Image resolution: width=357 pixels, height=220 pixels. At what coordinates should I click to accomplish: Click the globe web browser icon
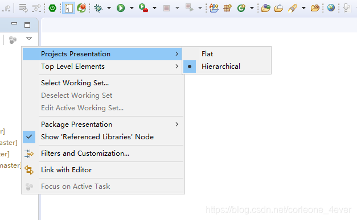[331, 8]
